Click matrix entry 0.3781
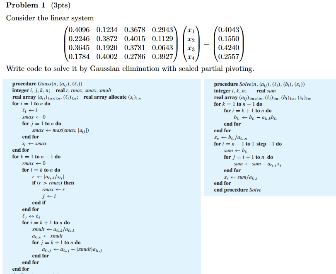 click(x=135, y=48)
